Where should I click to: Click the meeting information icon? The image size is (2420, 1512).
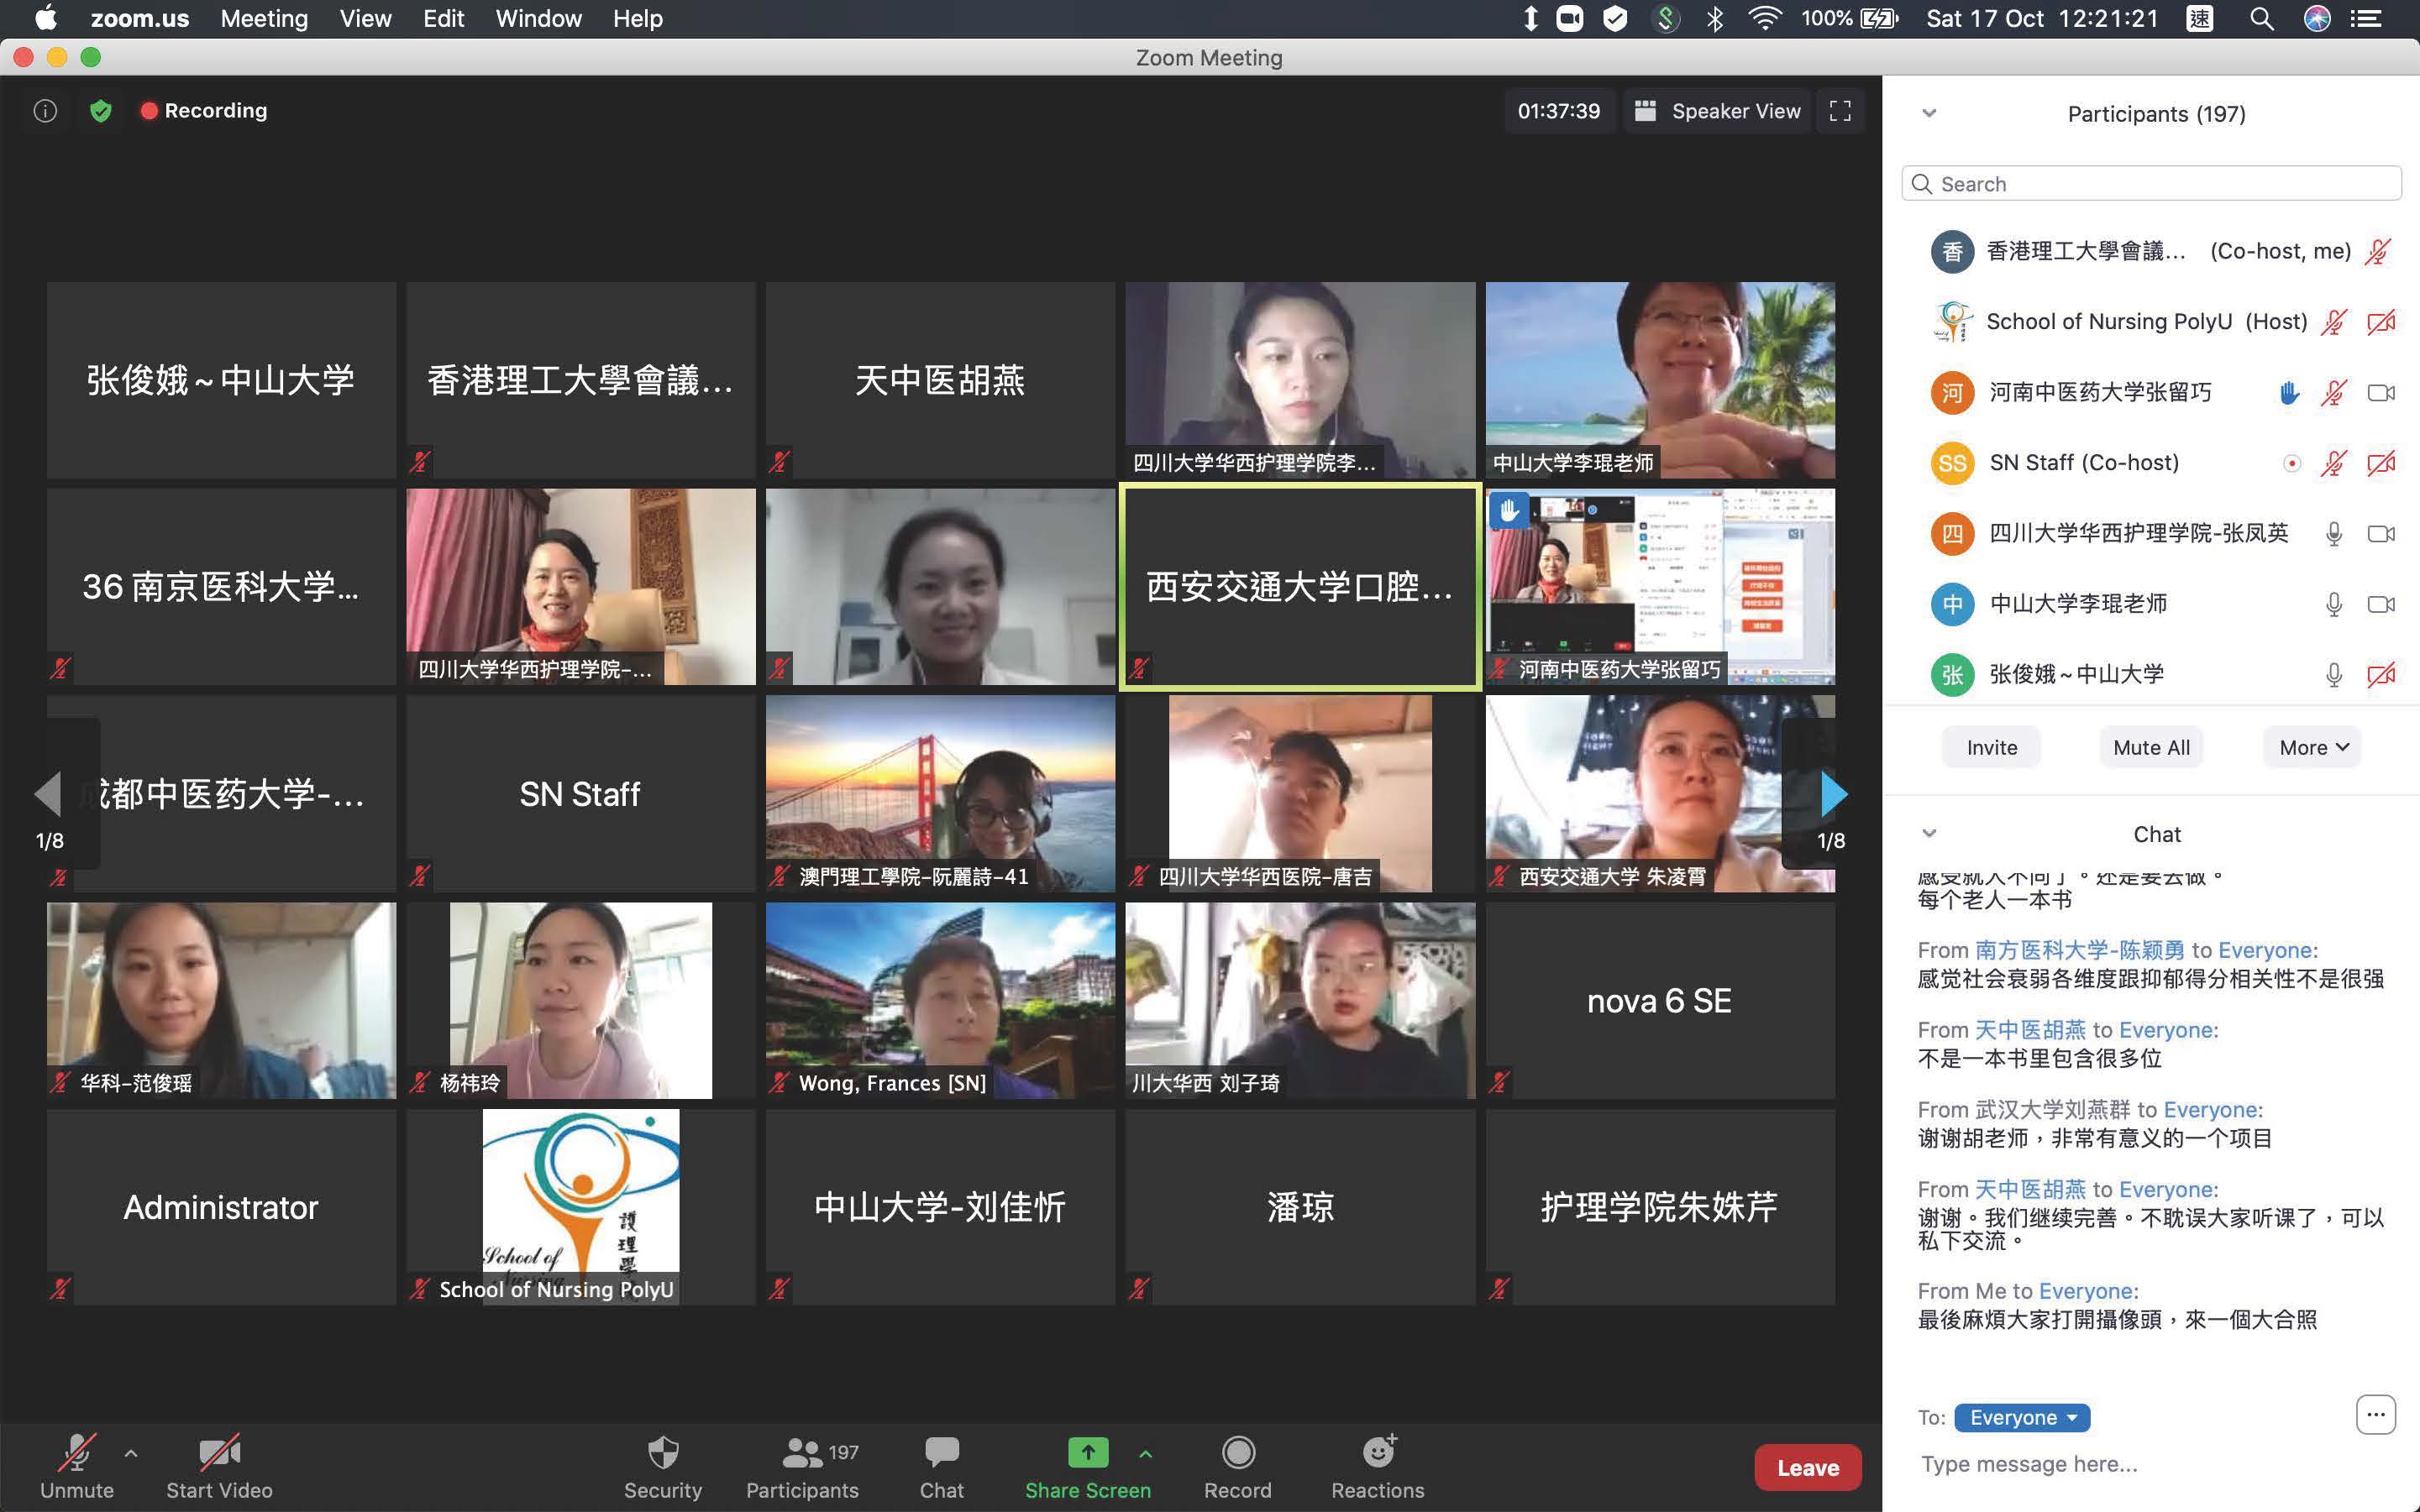point(45,111)
